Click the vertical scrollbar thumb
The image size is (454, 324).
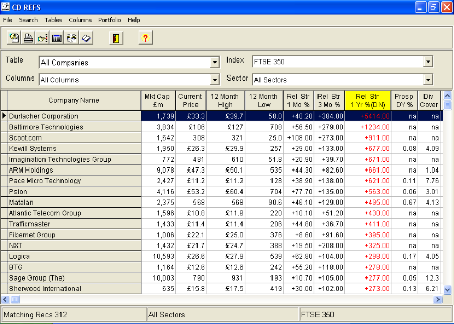[x=447, y=105]
